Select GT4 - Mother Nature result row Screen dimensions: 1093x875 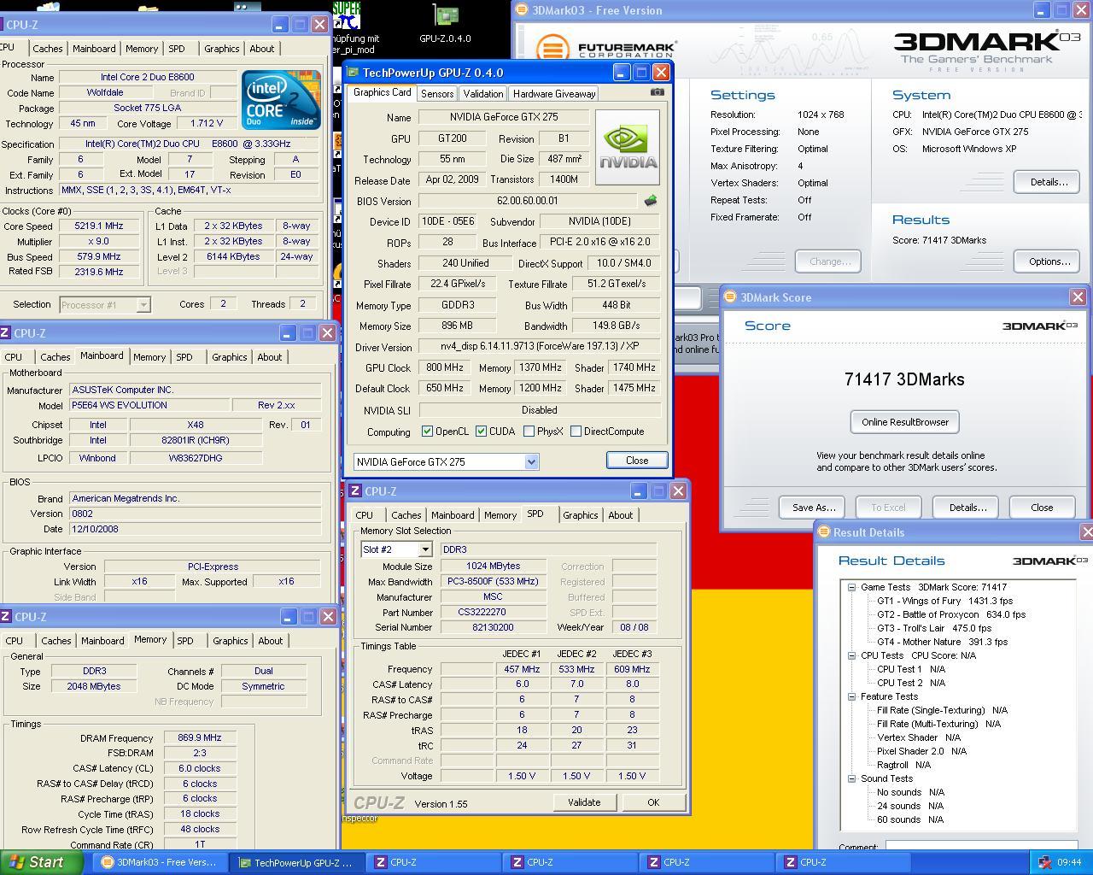[x=942, y=642]
